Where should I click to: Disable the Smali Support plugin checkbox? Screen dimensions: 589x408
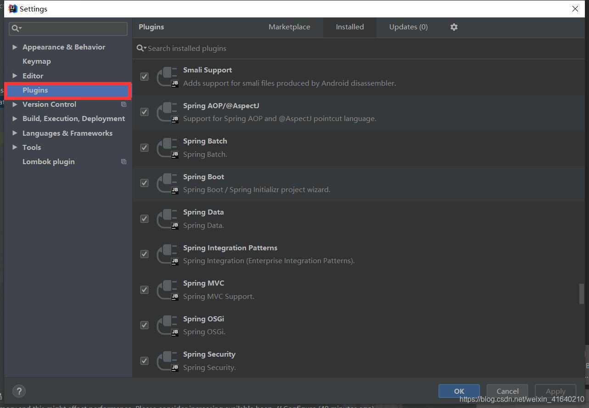[145, 77]
